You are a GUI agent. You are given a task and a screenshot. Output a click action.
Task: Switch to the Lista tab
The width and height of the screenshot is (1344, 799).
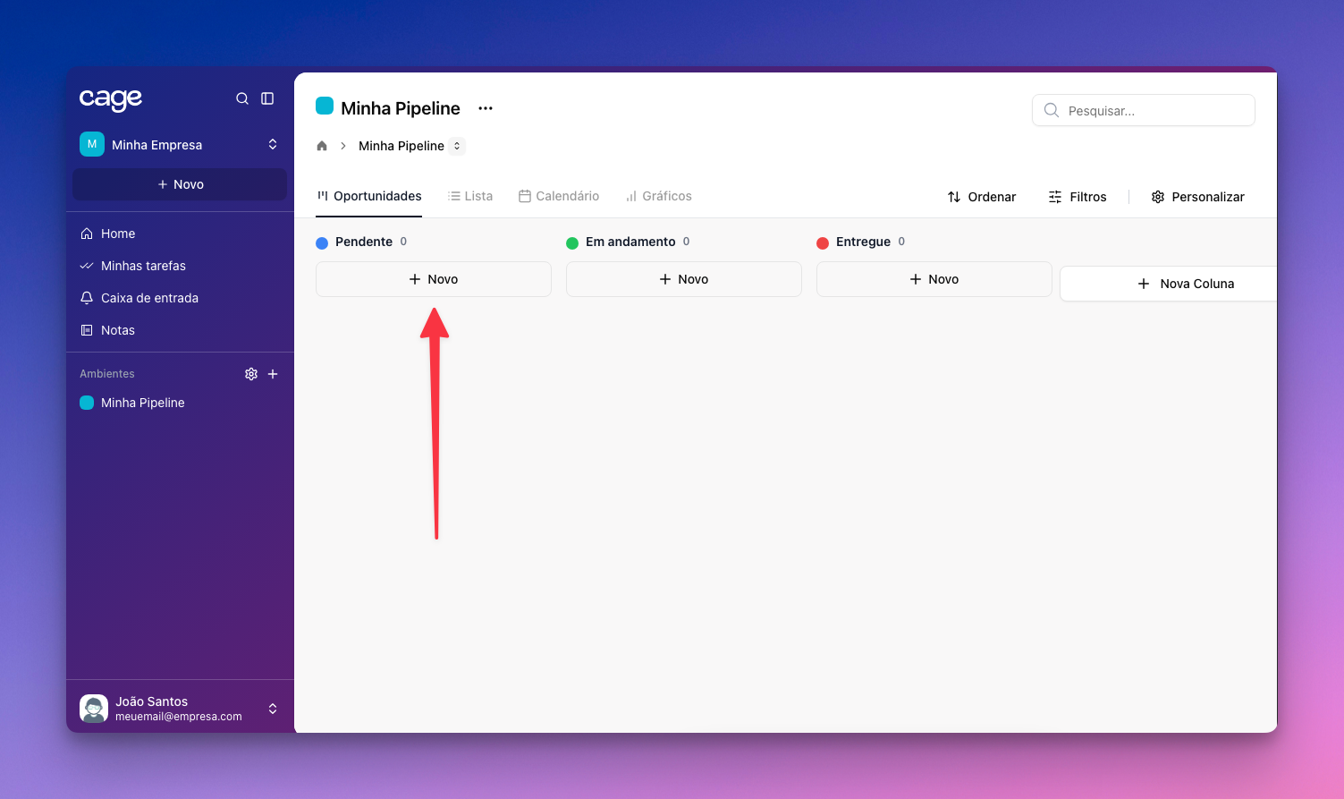[470, 196]
